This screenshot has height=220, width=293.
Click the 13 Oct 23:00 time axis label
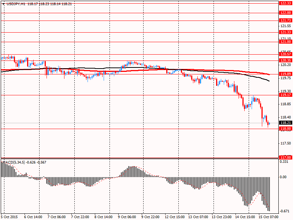point(222,217)
